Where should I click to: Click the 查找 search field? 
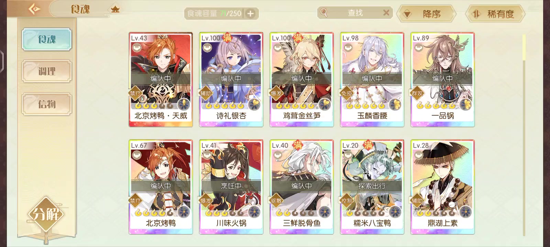[x=355, y=13]
